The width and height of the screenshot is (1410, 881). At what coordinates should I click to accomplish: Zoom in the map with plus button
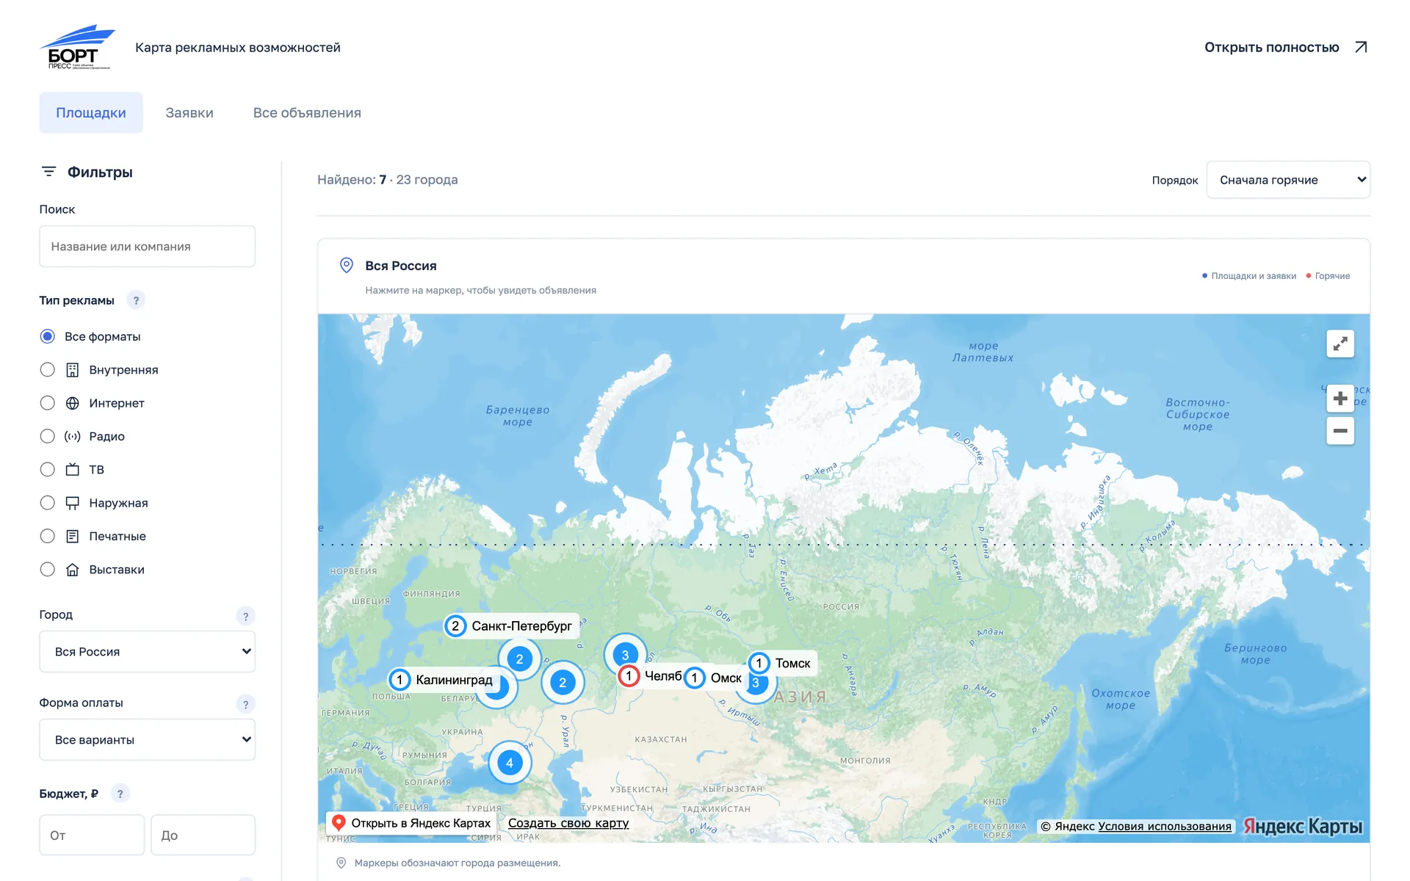coord(1340,398)
